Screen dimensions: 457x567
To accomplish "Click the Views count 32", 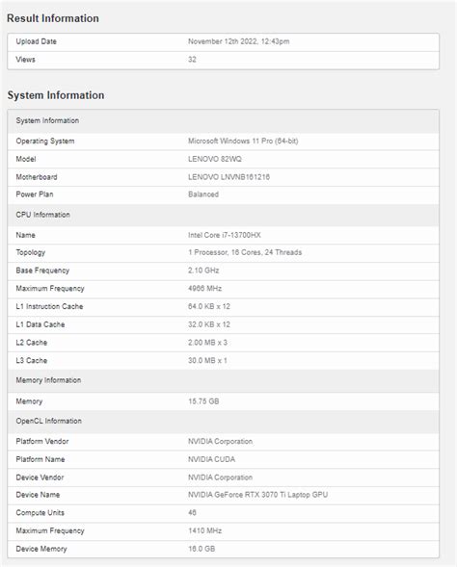I will (x=192, y=60).
